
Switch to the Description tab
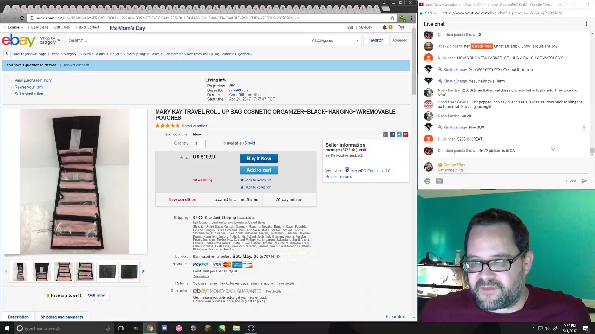pyautogui.click(x=18, y=317)
